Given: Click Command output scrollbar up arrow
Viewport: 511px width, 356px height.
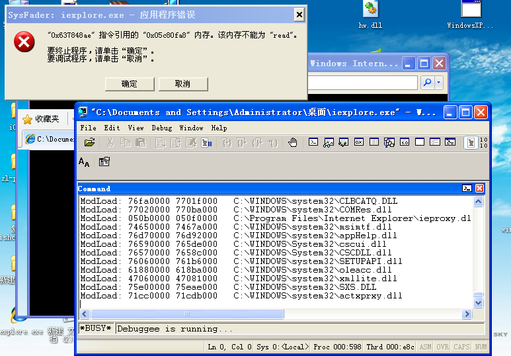Looking at the screenshot, I should (x=478, y=201).
